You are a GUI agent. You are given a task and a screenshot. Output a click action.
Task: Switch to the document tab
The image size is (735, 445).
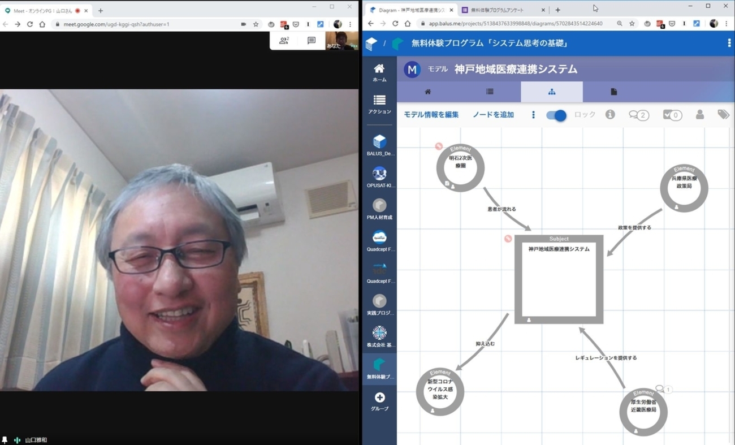click(x=613, y=92)
